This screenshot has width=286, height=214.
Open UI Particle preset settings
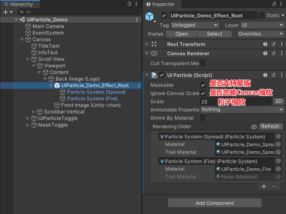click(x=273, y=75)
